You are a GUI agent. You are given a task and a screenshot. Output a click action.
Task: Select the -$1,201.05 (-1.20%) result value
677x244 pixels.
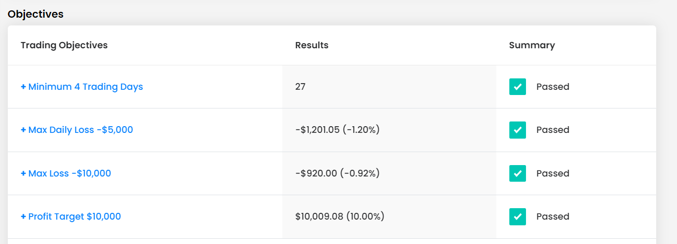337,130
